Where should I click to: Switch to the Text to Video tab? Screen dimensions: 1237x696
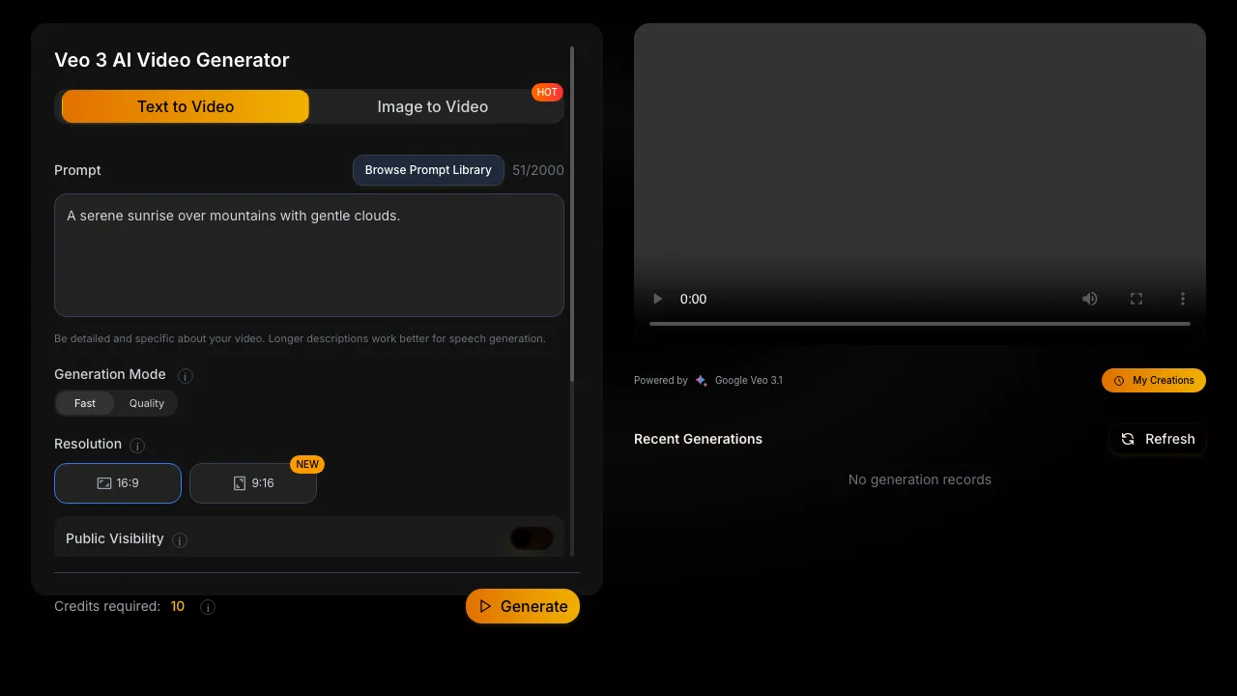pyautogui.click(x=185, y=106)
